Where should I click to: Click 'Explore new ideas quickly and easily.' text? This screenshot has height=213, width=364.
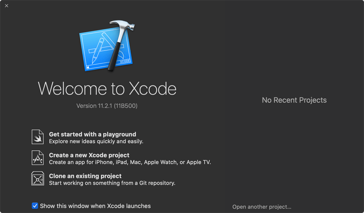[96, 141]
